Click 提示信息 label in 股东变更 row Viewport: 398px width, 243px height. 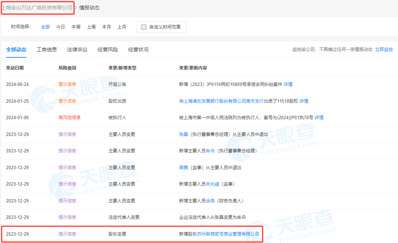[x=67, y=234]
